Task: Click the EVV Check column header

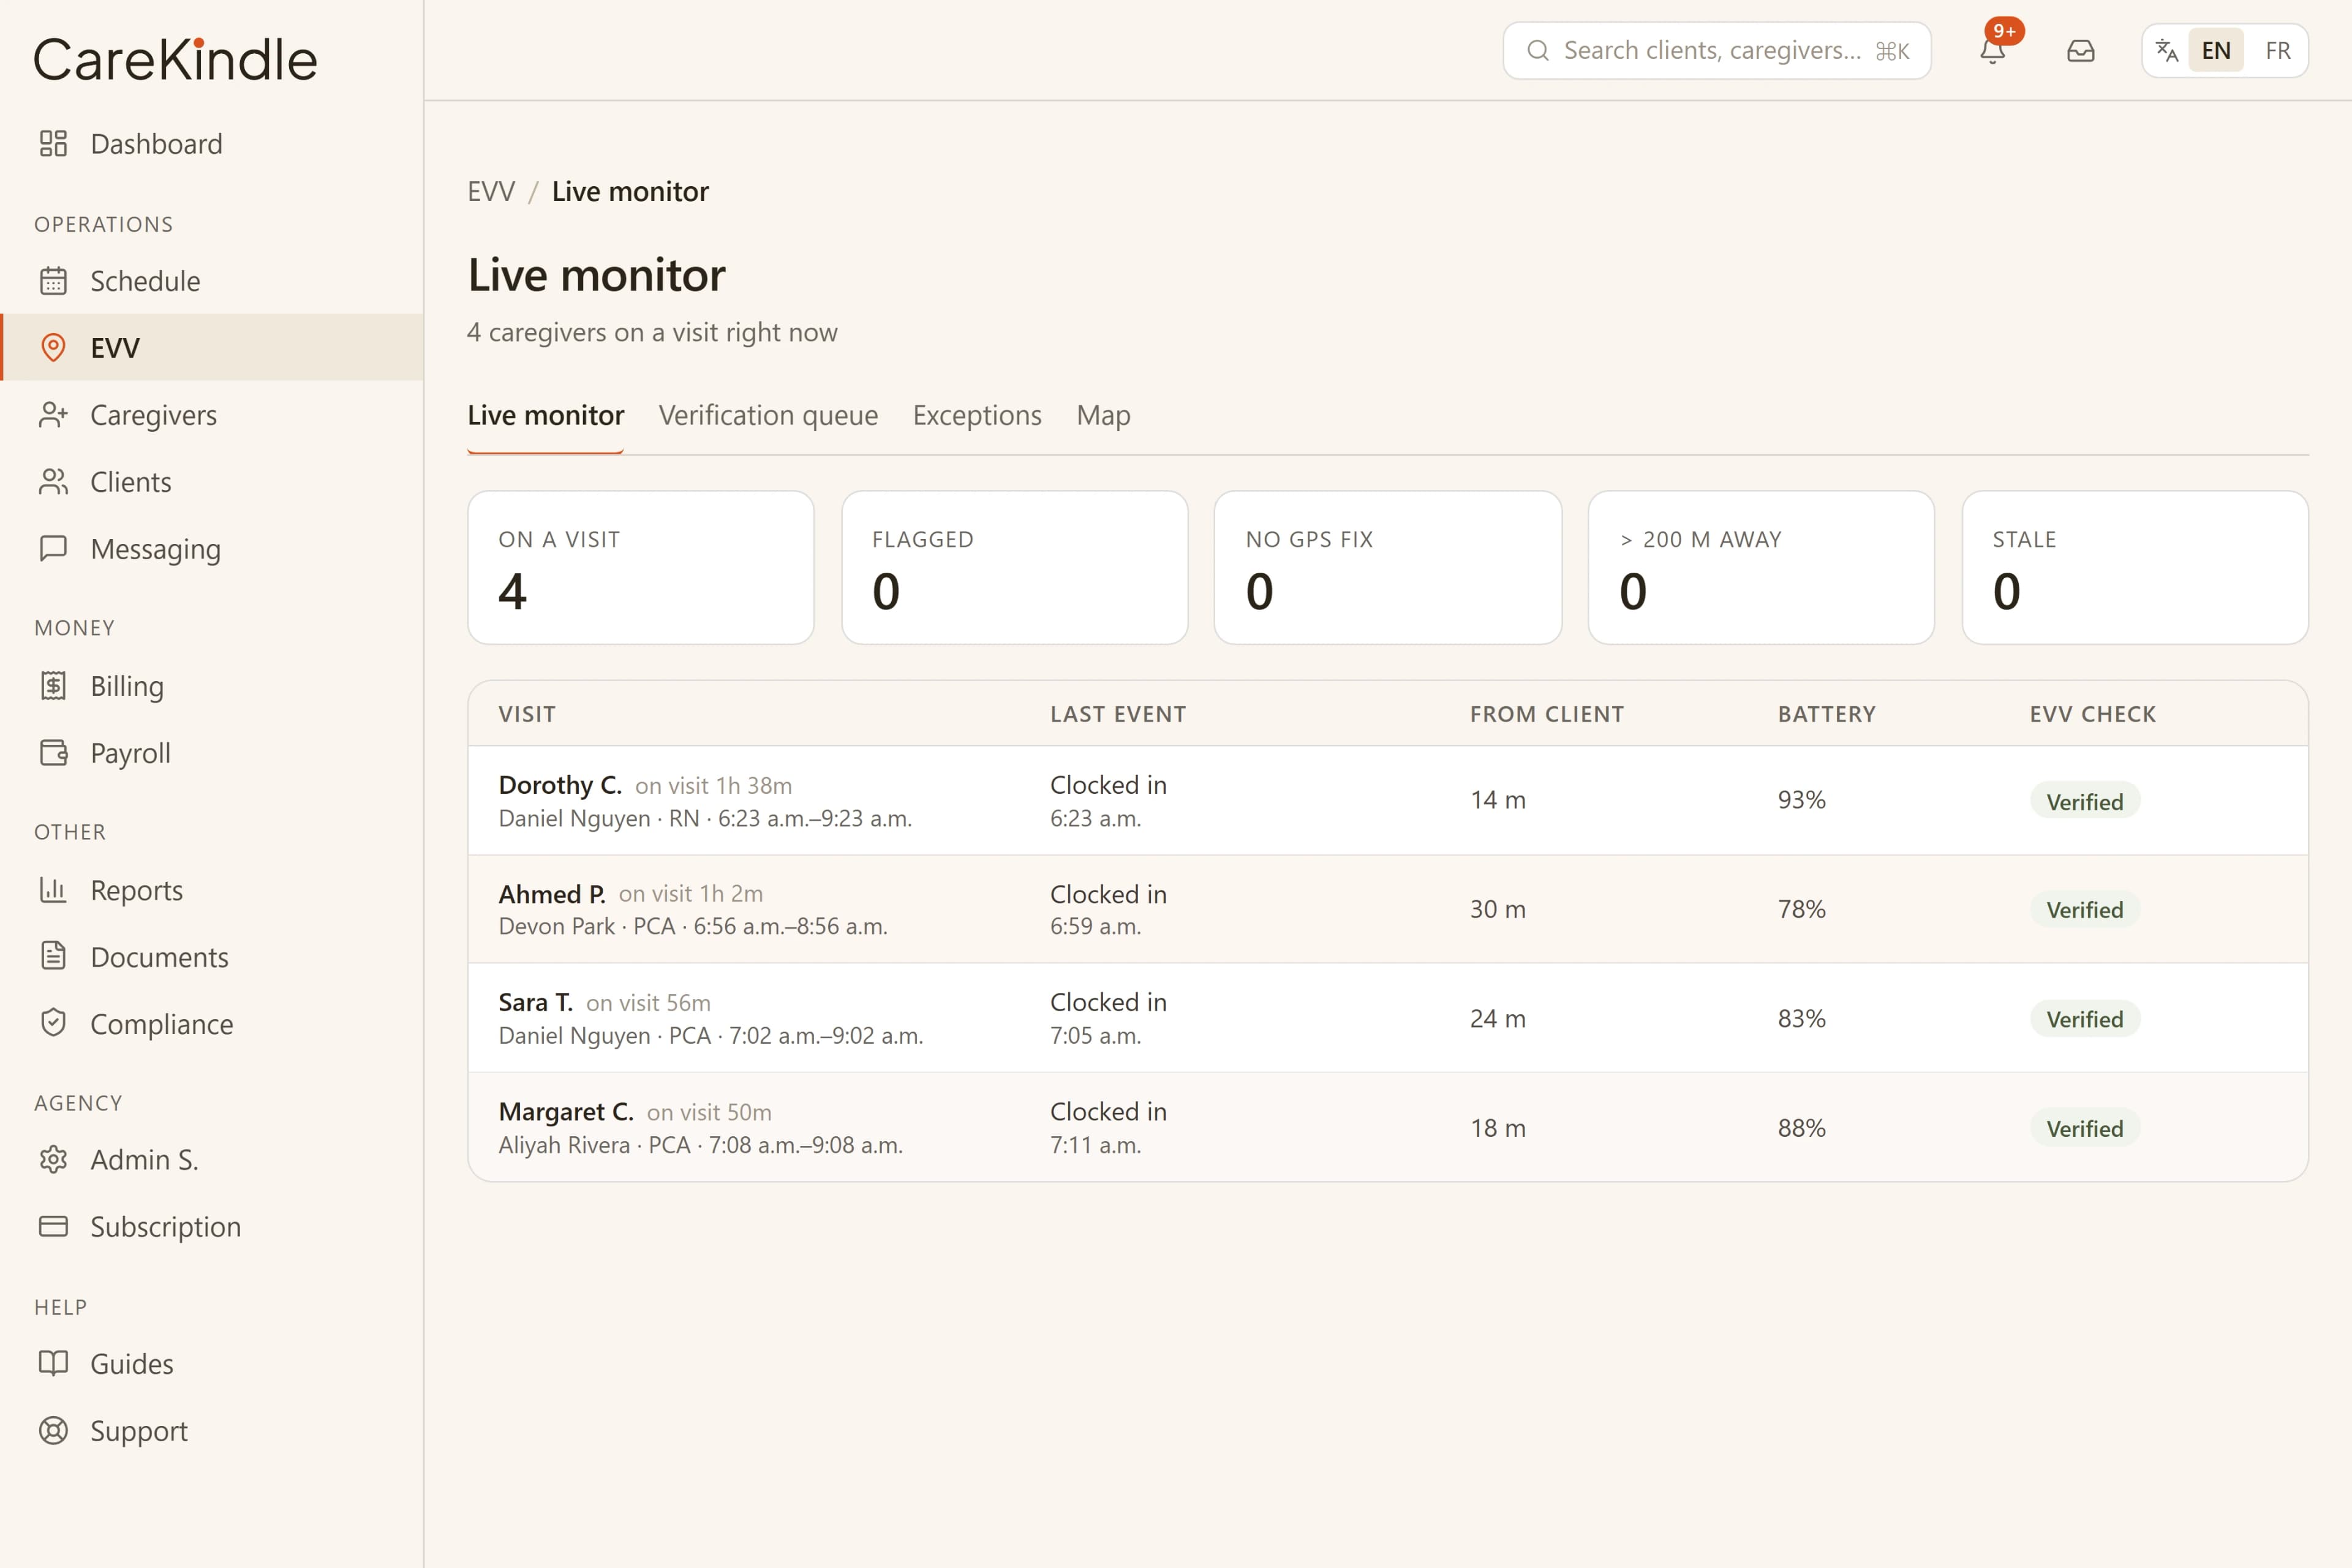Action: 2093,714
